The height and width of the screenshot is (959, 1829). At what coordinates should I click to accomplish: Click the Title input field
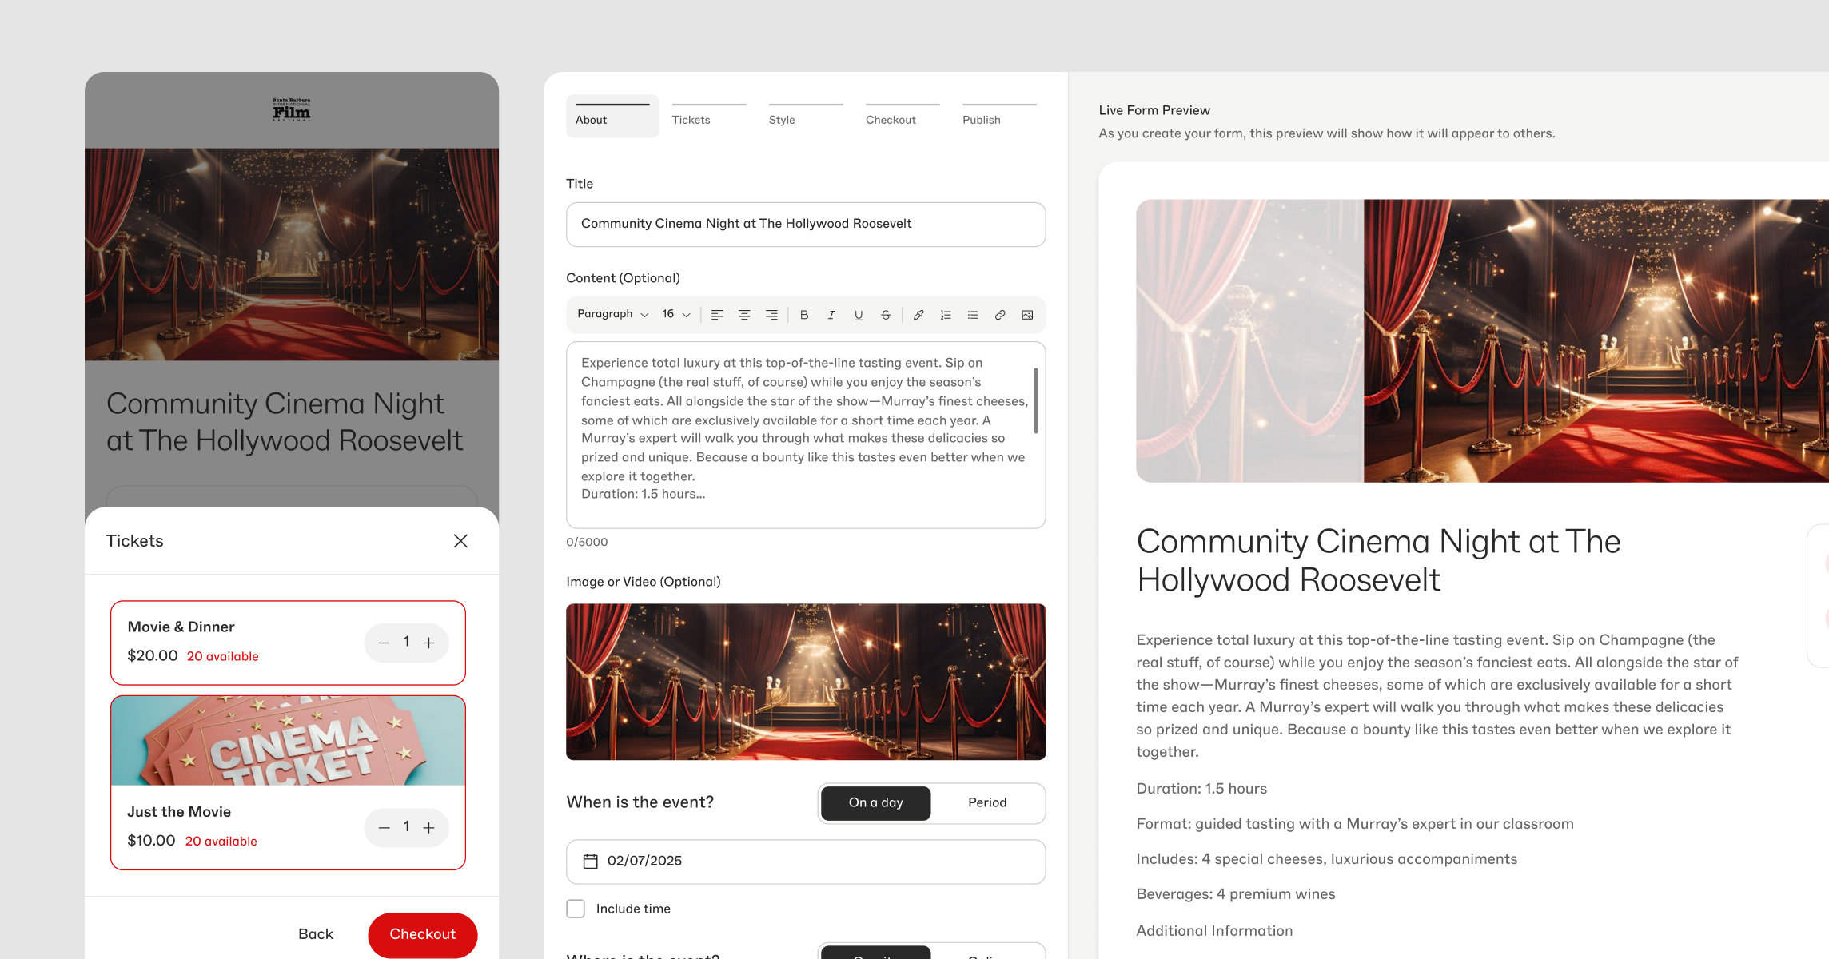tap(806, 225)
